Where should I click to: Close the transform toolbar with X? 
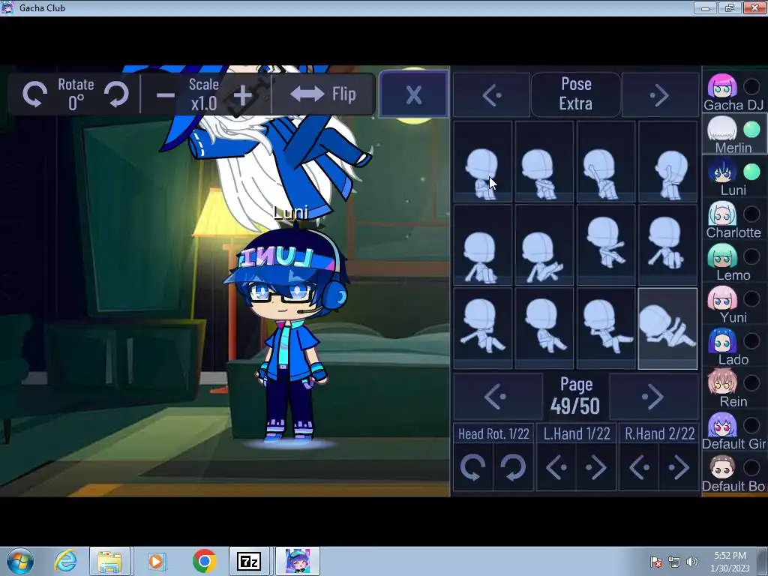coord(414,94)
